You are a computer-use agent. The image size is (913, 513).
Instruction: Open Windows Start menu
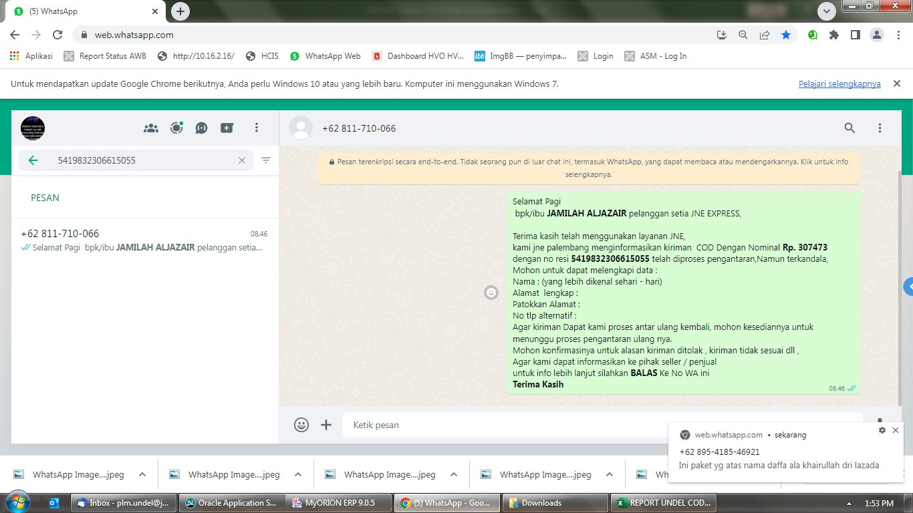(x=18, y=502)
